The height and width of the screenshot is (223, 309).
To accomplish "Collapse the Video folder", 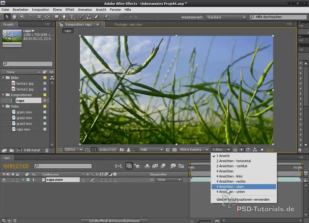I will pos(3,106).
